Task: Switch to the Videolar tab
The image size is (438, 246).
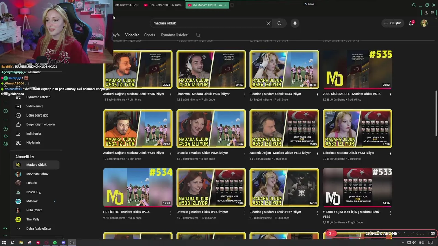Action: (x=132, y=35)
